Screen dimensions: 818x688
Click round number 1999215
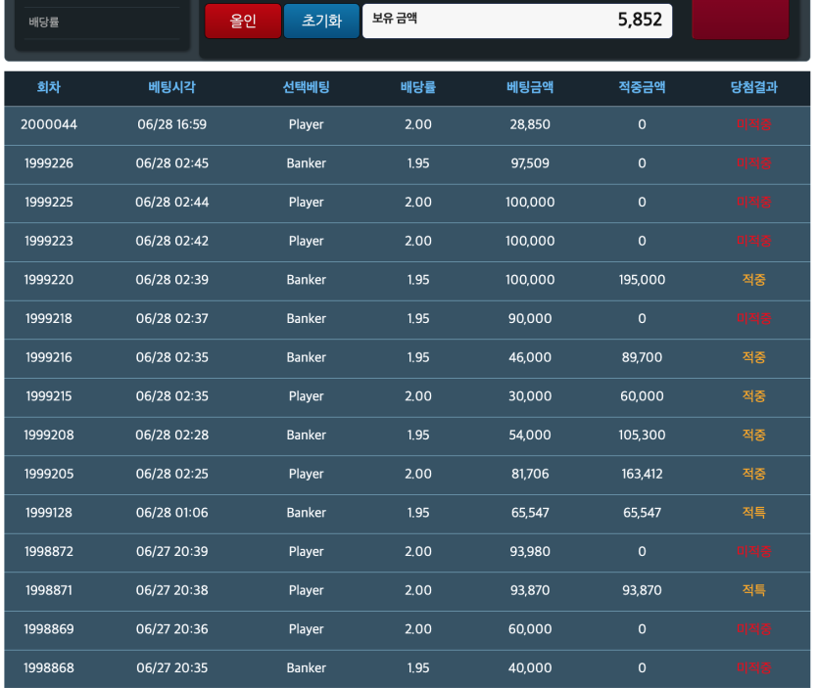(x=49, y=396)
